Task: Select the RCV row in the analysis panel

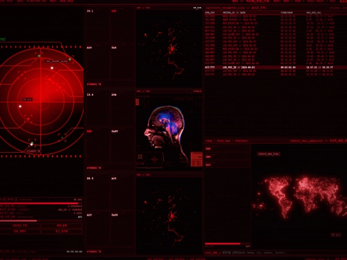Action: pyautogui.click(x=227, y=165)
